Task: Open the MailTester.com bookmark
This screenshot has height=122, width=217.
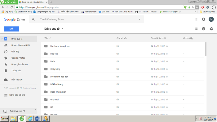Action: [89, 12]
